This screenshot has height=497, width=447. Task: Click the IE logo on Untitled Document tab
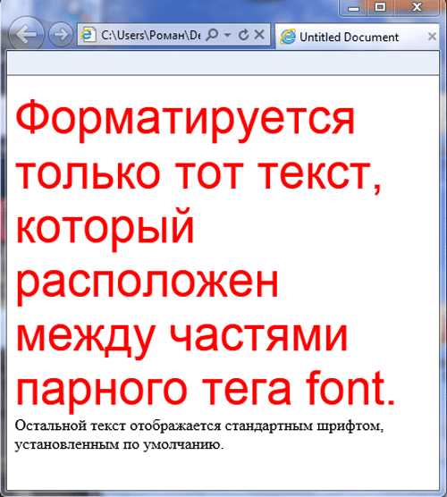[x=288, y=37]
